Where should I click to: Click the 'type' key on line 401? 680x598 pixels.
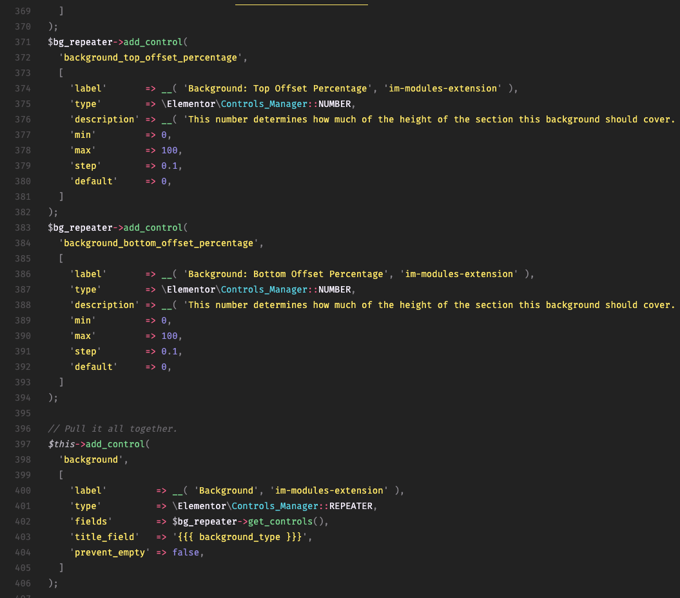coord(86,506)
